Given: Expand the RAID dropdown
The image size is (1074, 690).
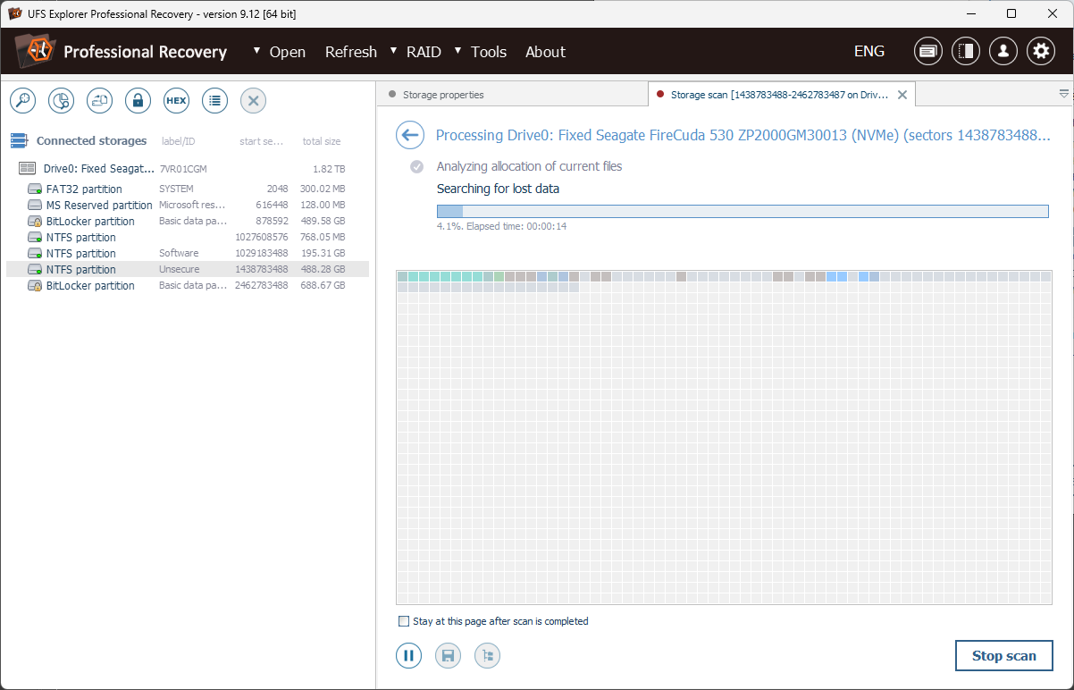Looking at the screenshot, I should tap(423, 52).
